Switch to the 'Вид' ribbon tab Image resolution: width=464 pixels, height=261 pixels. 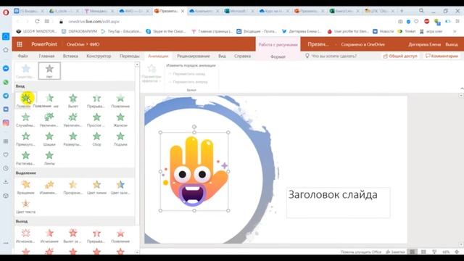[222, 56]
